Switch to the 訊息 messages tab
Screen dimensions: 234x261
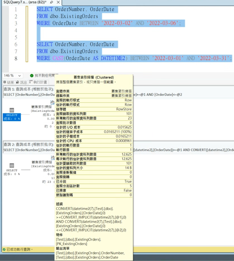pos(22,82)
